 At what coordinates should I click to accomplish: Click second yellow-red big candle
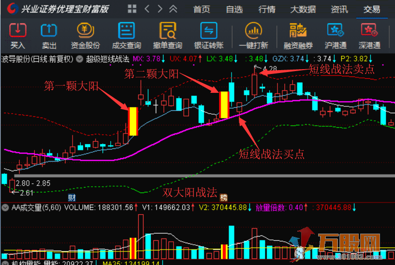tap(224, 105)
